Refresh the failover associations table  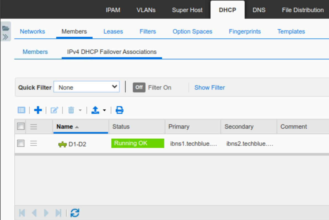click(75, 213)
